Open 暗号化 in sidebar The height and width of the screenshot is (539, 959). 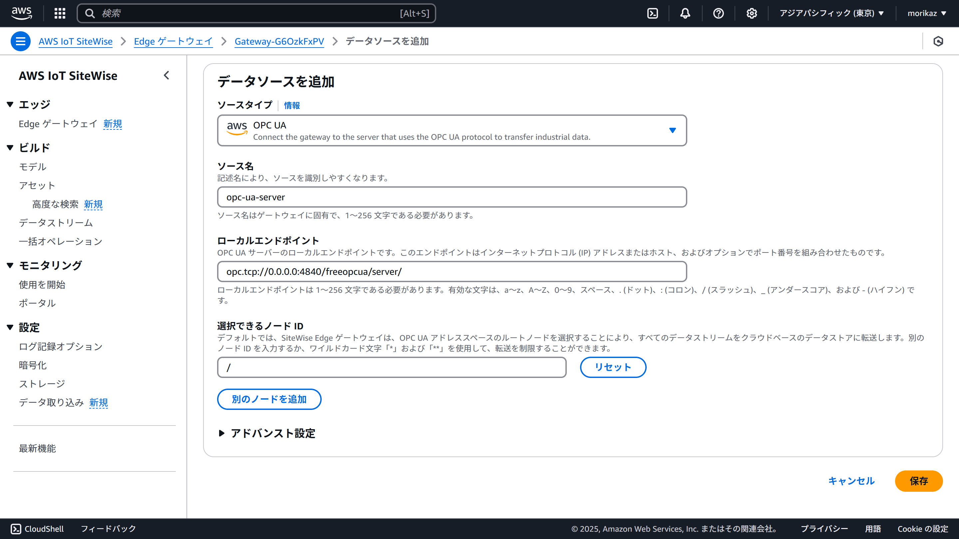point(33,365)
